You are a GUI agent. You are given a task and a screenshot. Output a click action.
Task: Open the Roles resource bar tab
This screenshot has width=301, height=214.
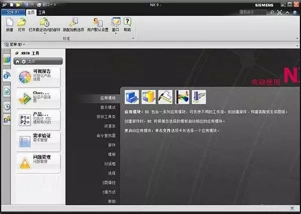click(7, 120)
